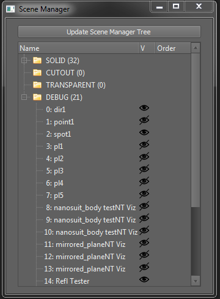The width and height of the screenshot is (220, 299).
Task: Hide dir1 using its eye icon
Action: [144, 108]
